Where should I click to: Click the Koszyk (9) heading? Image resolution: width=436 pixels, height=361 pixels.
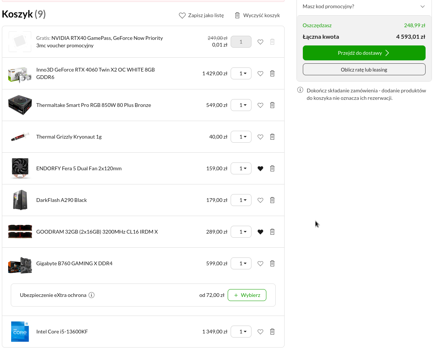pyautogui.click(x=24, y=14)
